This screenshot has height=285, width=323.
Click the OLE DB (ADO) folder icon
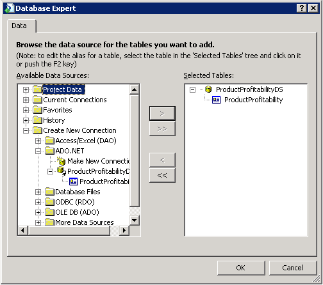pos(49,212)
